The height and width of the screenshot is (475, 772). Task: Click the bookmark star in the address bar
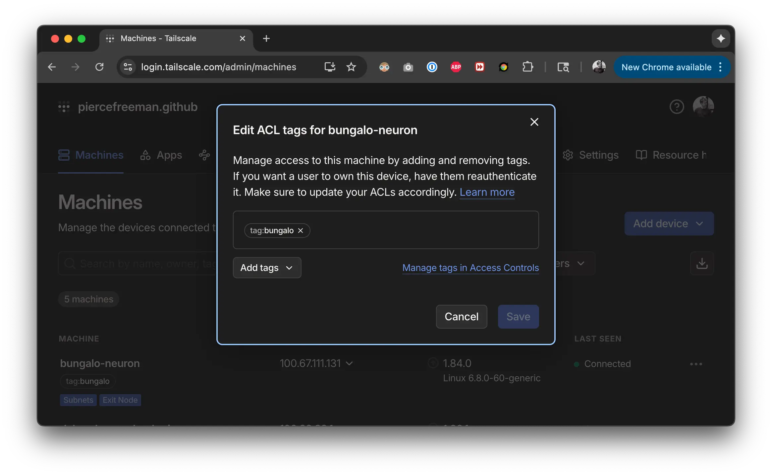[352, 67]
